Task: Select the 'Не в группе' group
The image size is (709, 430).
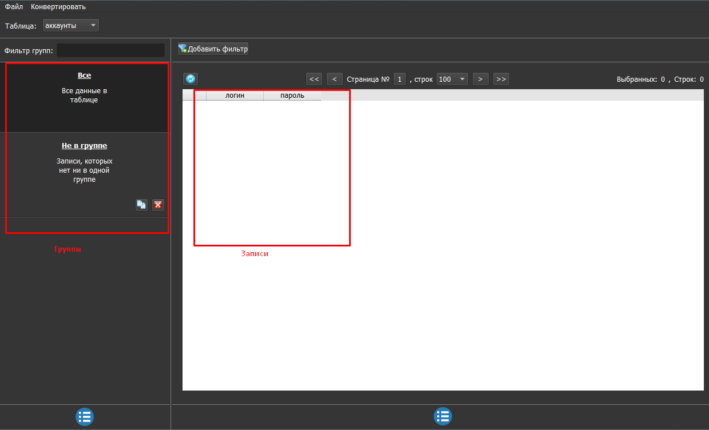Action: [84, 146]
